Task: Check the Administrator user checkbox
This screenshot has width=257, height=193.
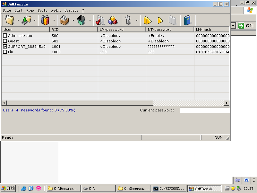Action: coord(5,35)
